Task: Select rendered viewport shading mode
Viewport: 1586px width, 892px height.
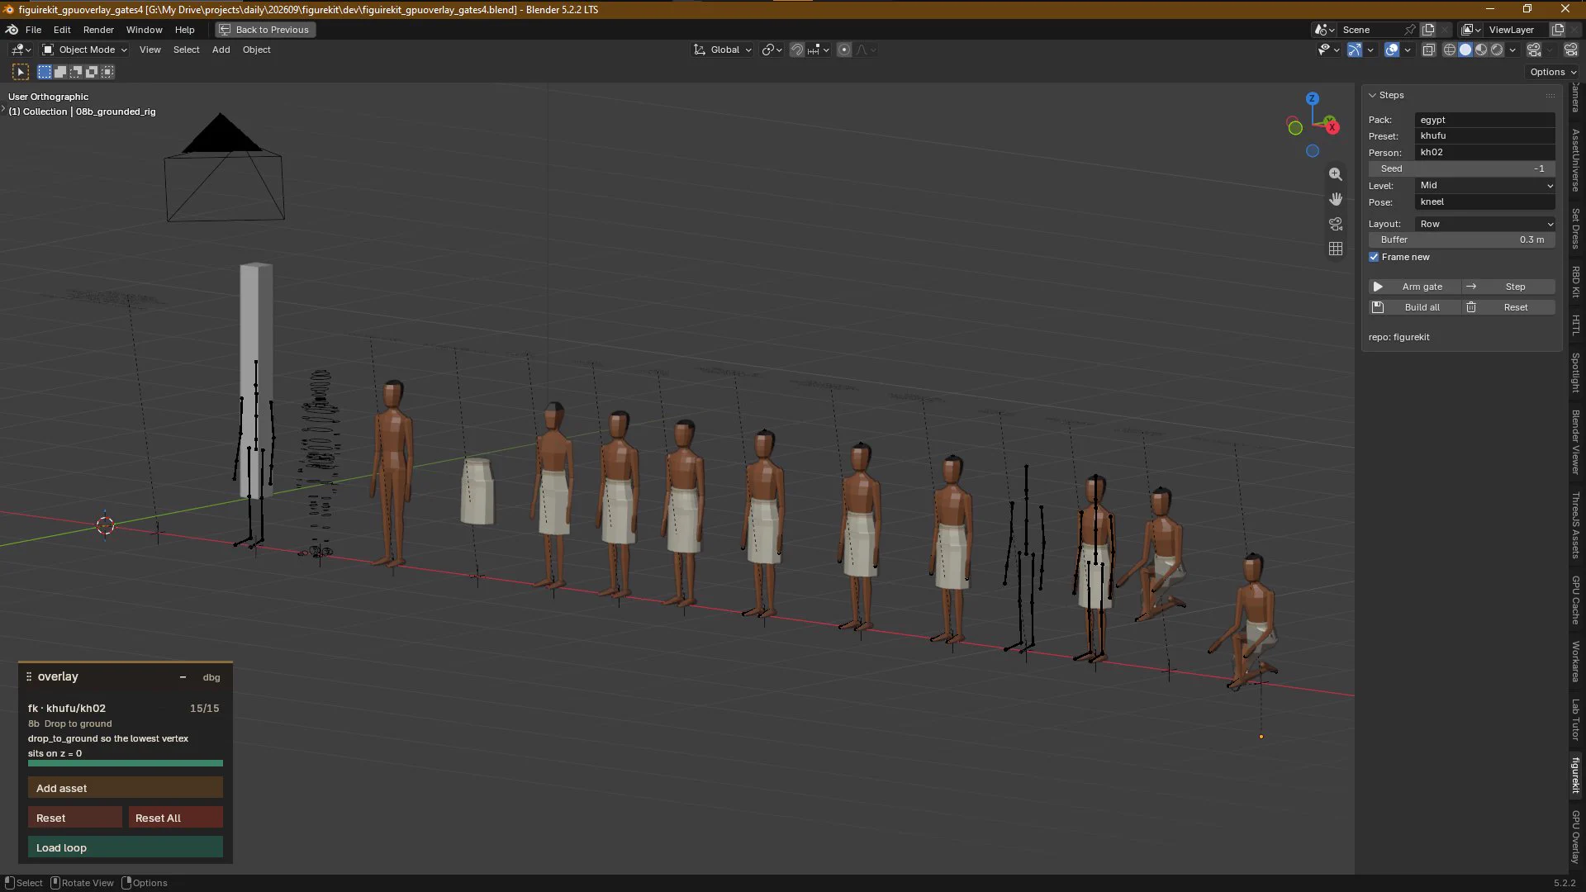Action: tap(1497, 50)
